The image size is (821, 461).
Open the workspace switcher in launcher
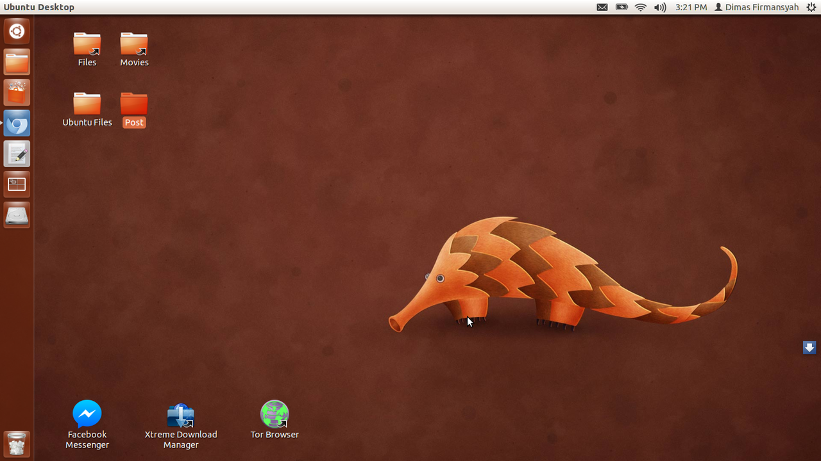click(17, 185)
